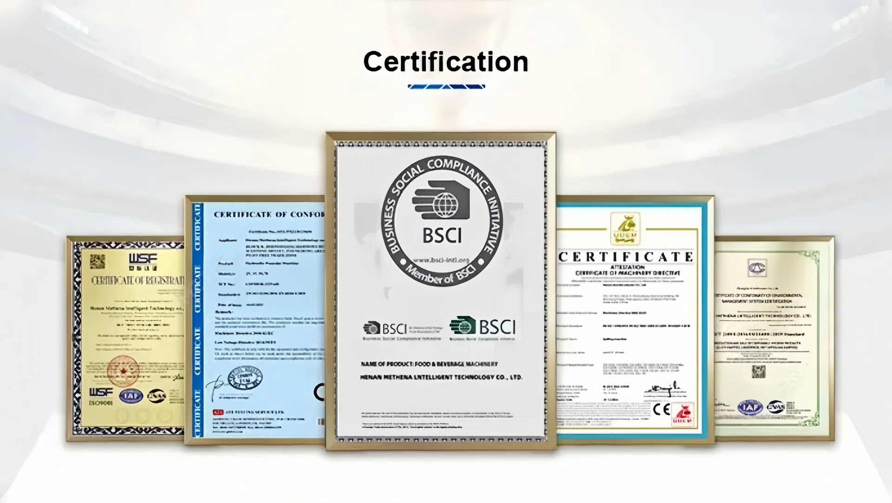Click the round stamp on the blue certificate
892x503 pixels.
click(x=244, y=378)
